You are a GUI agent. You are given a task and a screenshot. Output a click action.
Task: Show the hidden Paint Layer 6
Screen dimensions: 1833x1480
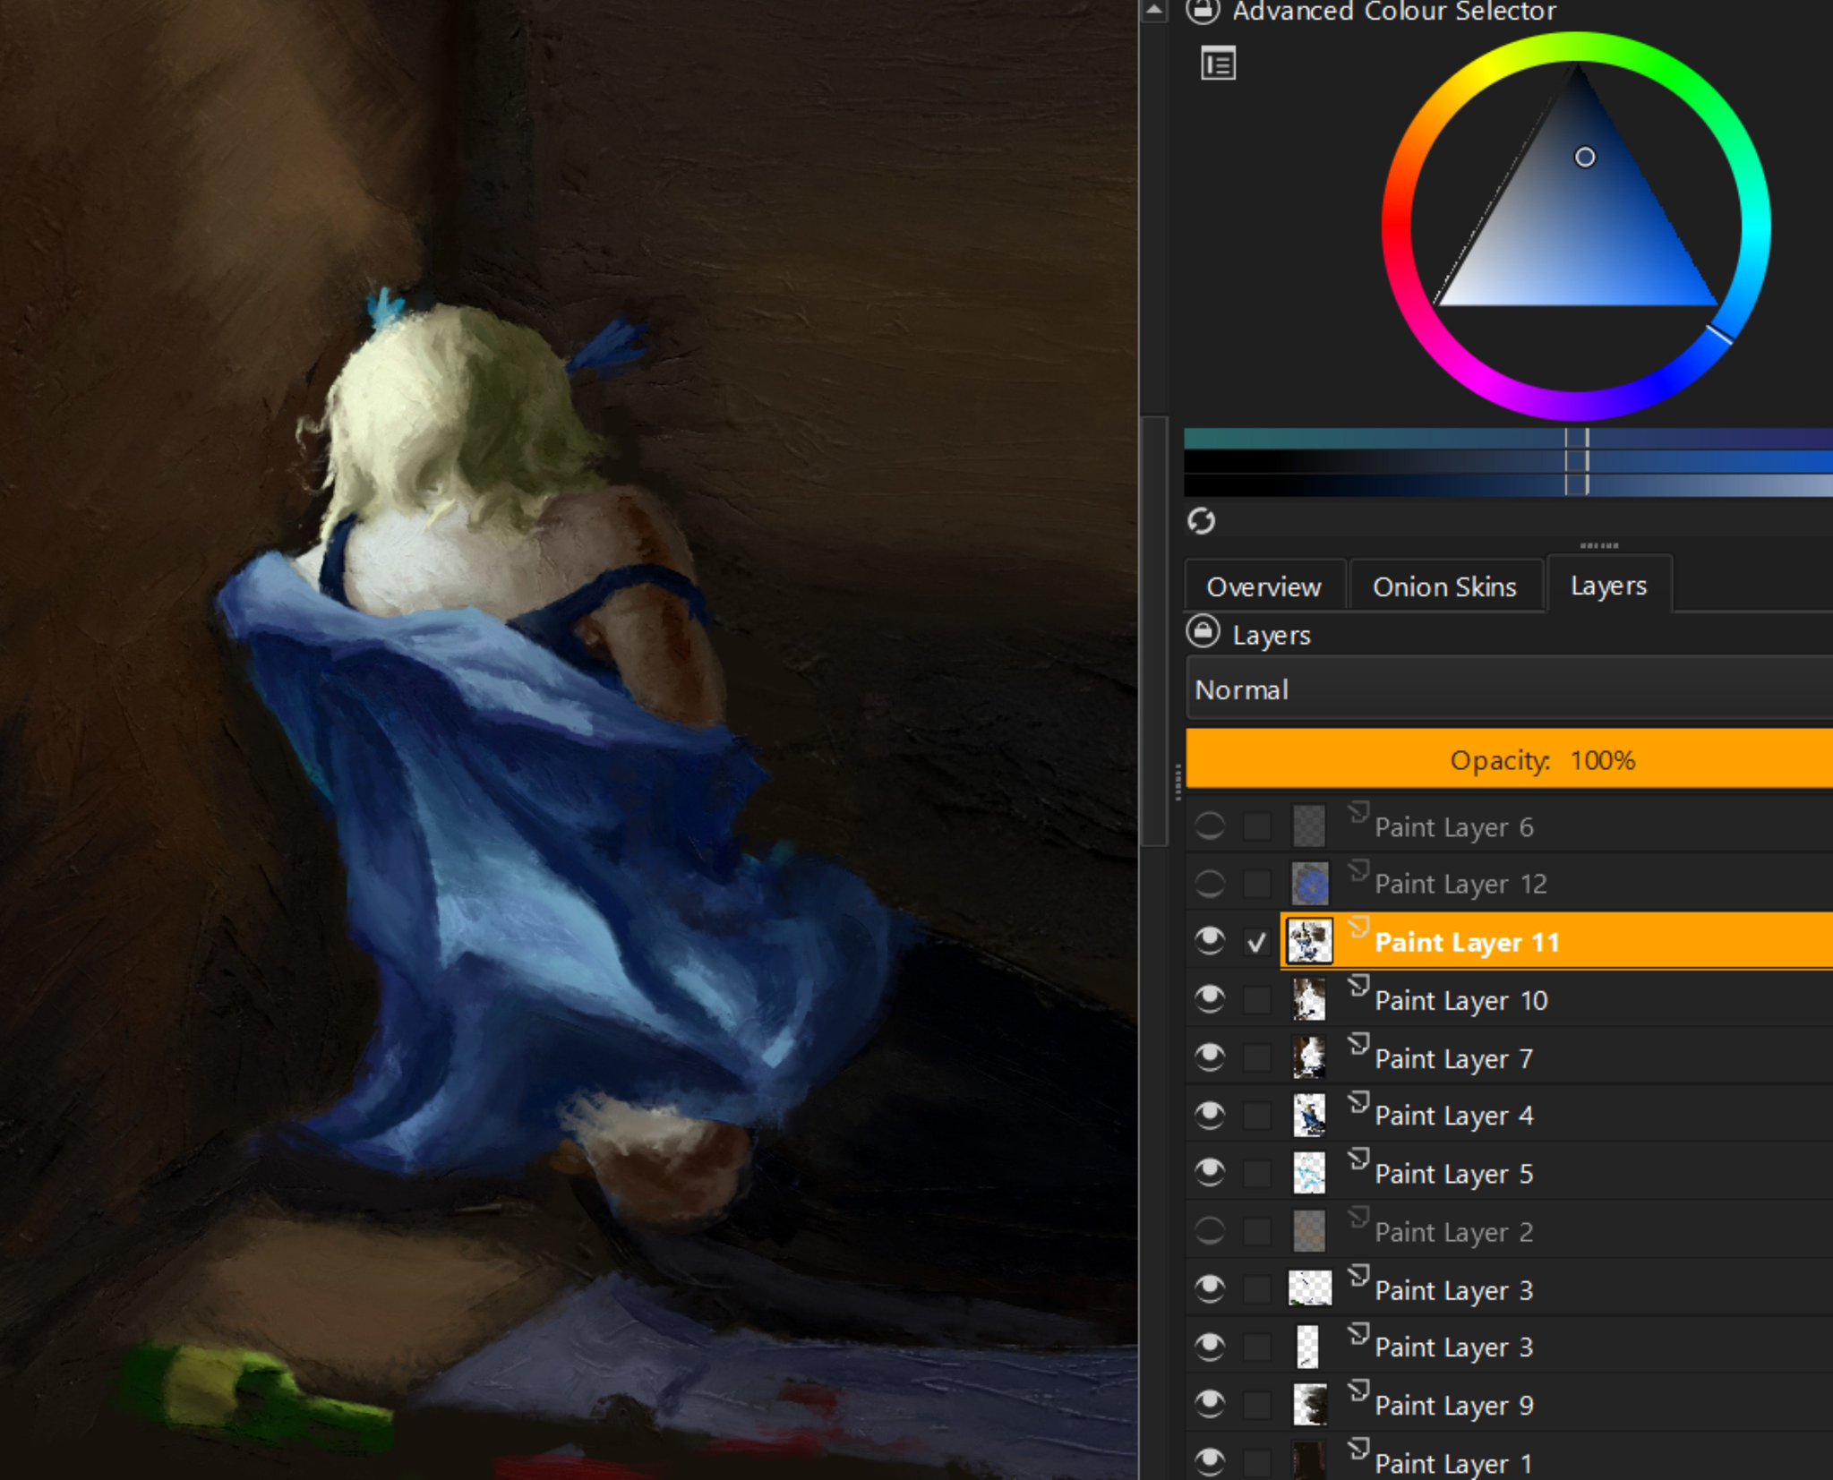point(1210,826)
